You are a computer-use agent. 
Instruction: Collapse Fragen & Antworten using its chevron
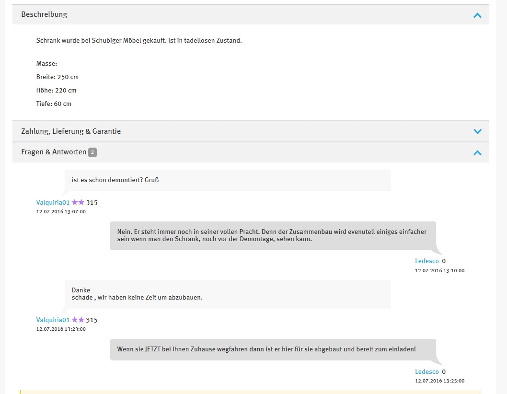tap(477, 153)
